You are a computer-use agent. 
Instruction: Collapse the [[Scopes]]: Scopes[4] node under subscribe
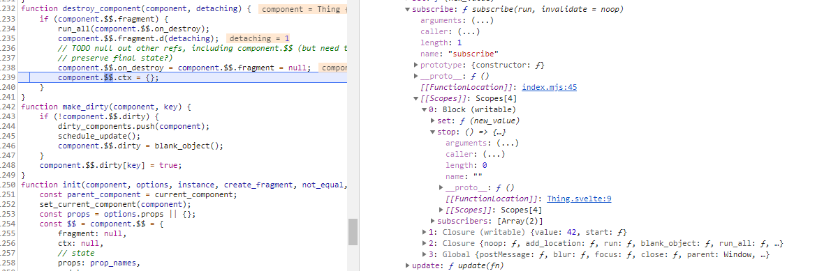click(416, 98)
